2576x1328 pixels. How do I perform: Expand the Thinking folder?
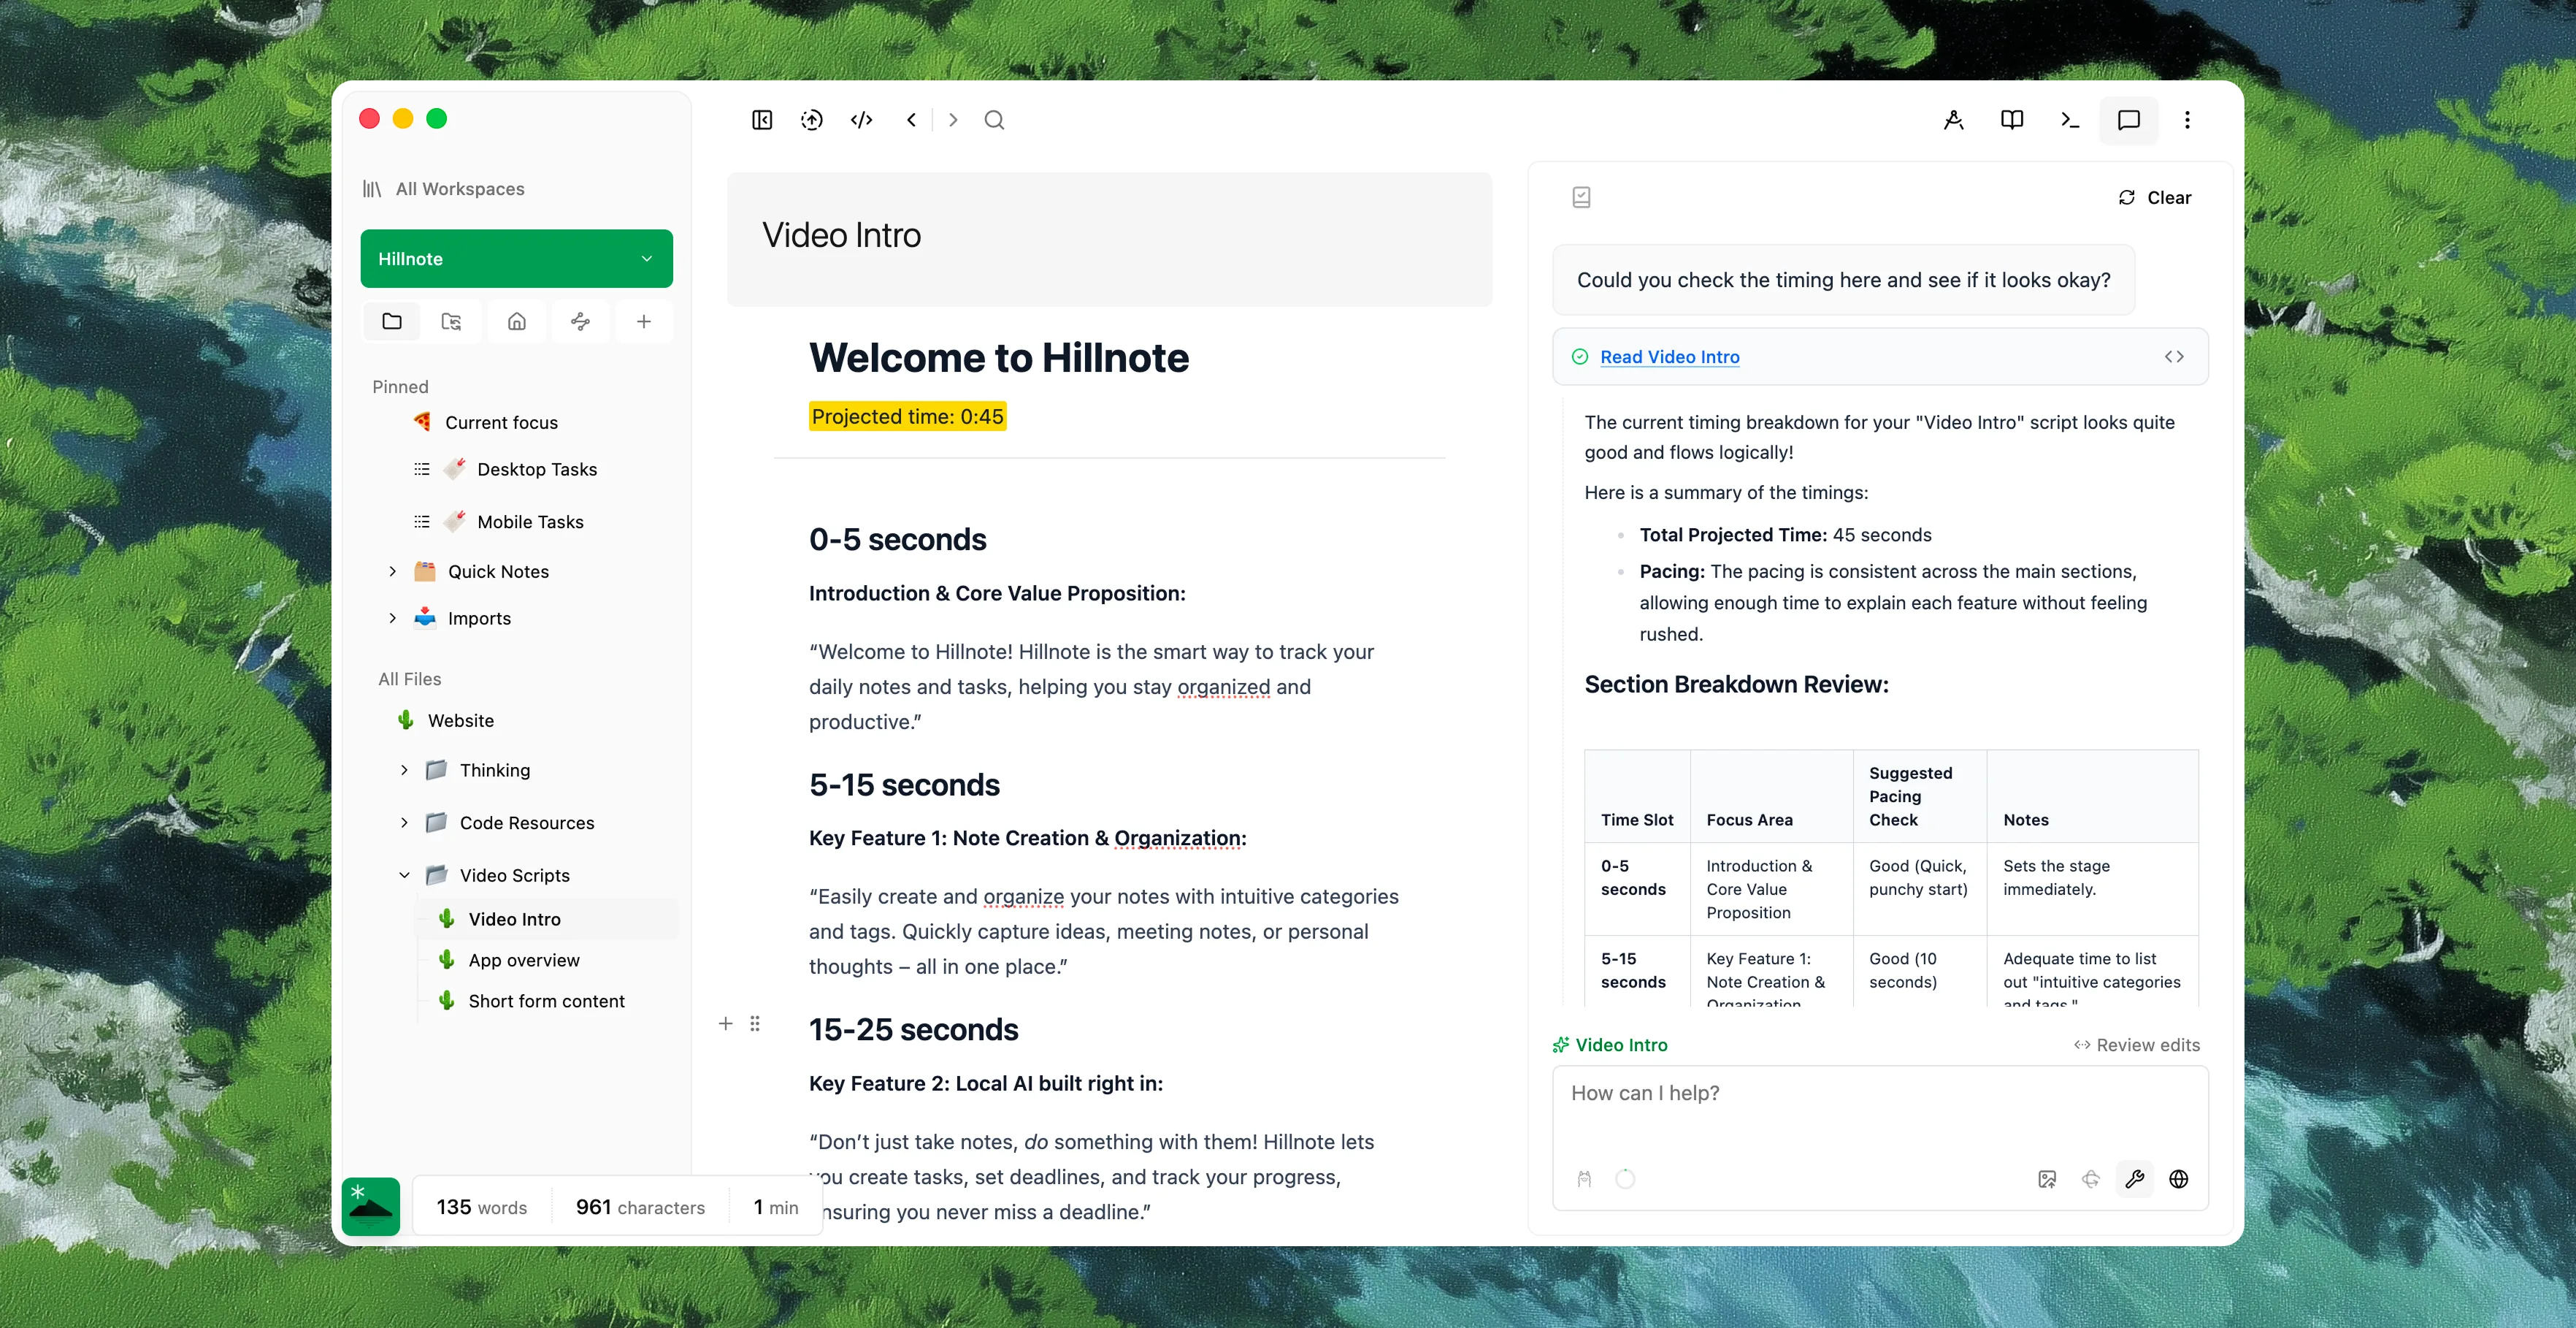(404, 770)
